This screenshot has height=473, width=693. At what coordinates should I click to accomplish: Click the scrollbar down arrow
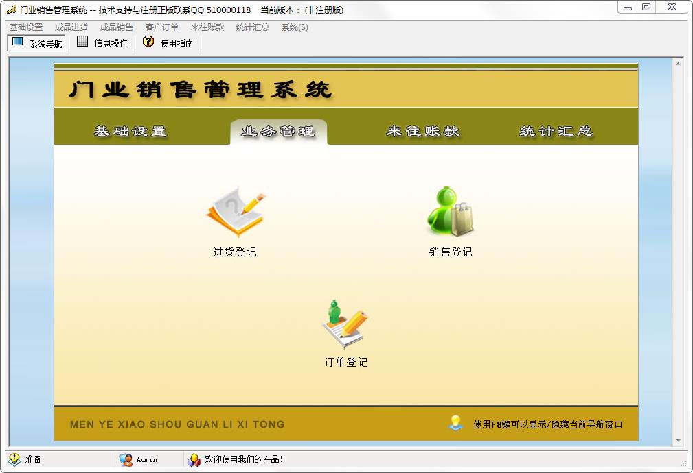tap(677, 441)
